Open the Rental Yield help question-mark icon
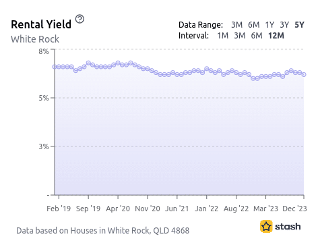 [x=79, y=19]
